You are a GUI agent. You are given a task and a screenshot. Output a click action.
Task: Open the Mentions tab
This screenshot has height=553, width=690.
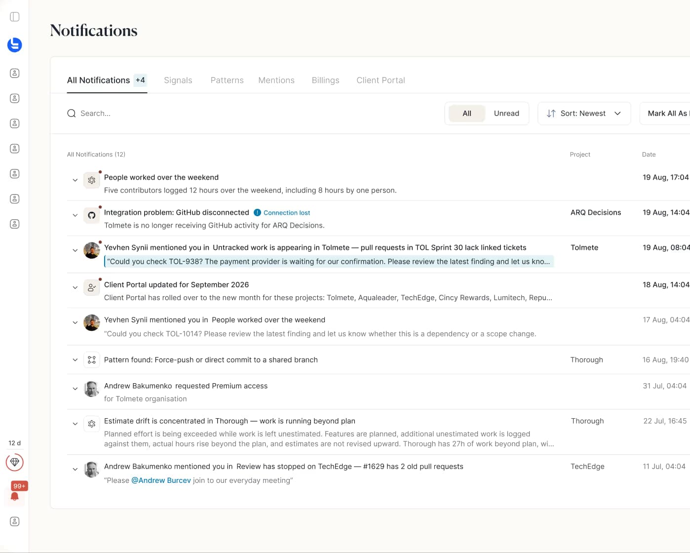[x=276, y=80]
